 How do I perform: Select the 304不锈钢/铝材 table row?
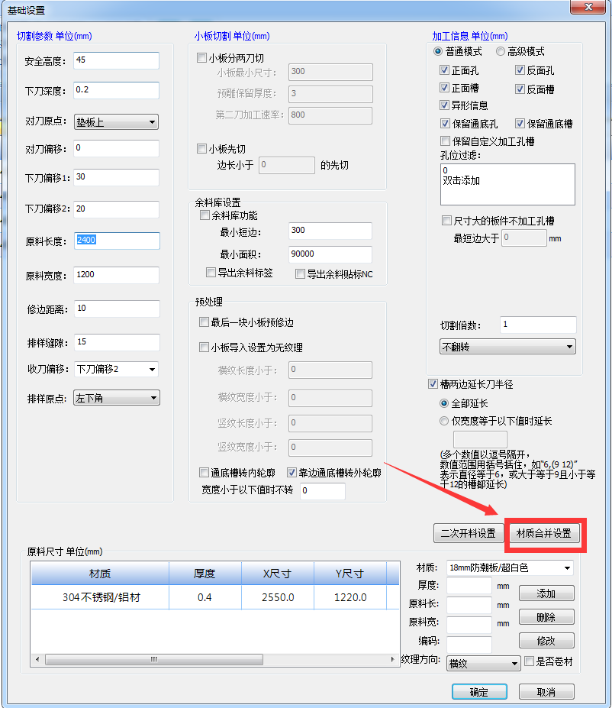pos(215,597)
